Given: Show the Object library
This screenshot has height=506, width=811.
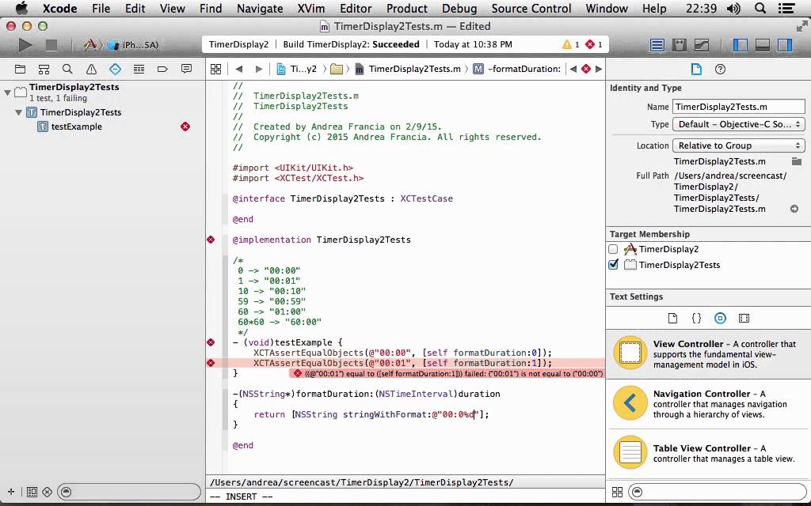Looking at the screenshot, I should tap(720, 318).
